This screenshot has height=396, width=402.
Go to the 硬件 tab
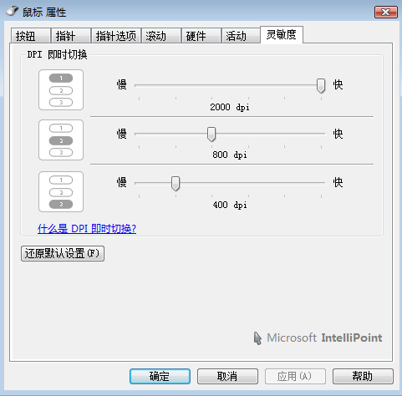point(201,36)
